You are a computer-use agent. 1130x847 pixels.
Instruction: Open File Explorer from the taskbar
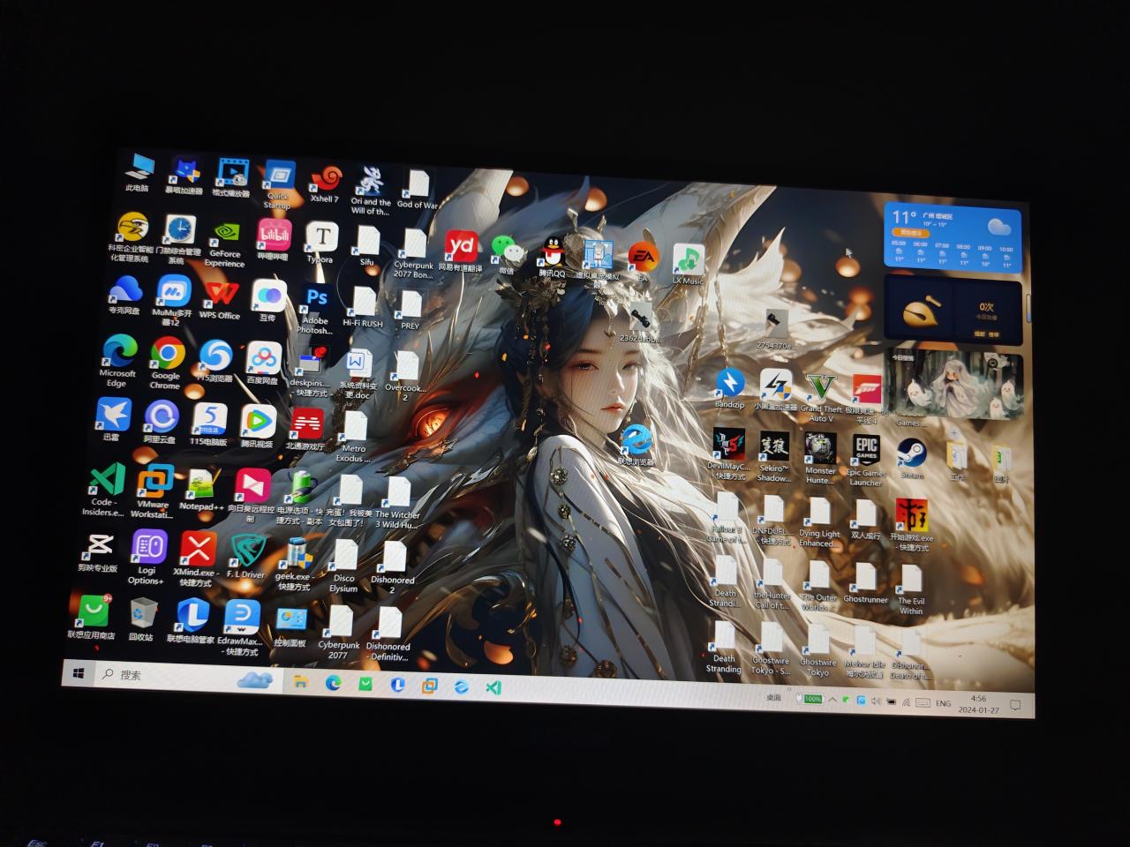point(300,681)
